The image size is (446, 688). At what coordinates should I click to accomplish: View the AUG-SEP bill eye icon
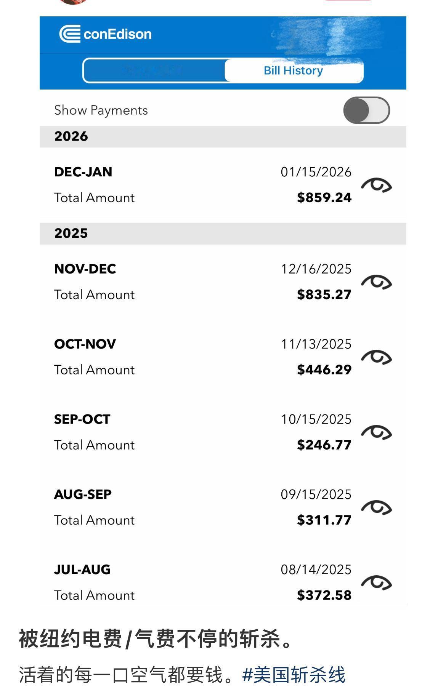point(376,507)
